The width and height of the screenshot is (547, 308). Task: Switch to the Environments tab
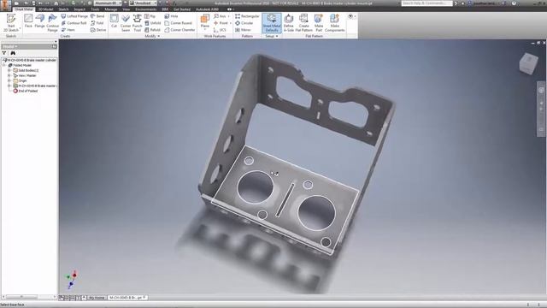click(146, 9)
